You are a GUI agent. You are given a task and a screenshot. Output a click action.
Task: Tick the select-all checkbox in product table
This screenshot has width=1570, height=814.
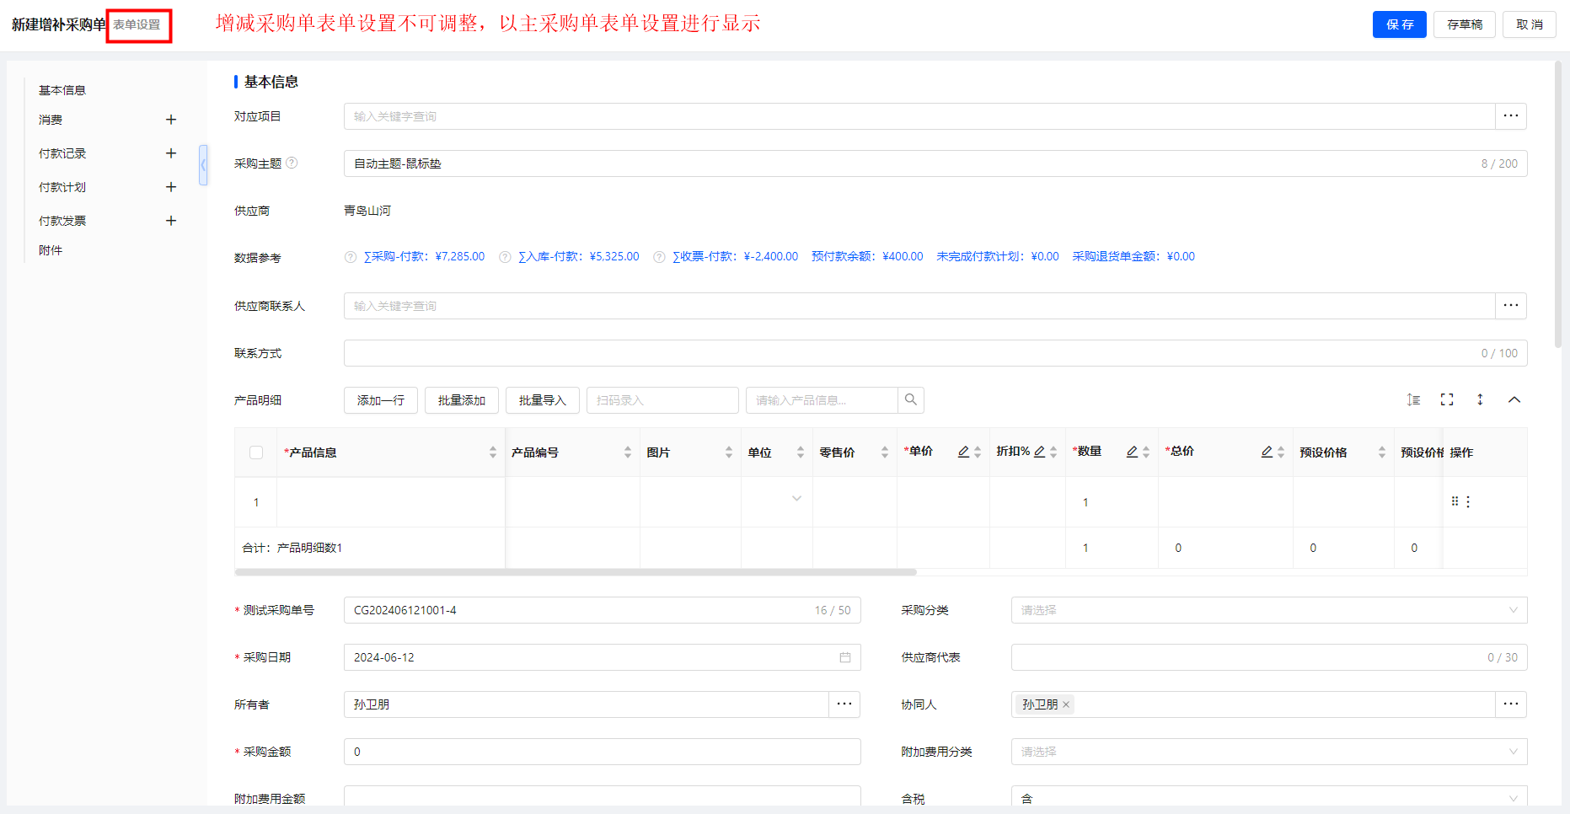coord(256,453)
